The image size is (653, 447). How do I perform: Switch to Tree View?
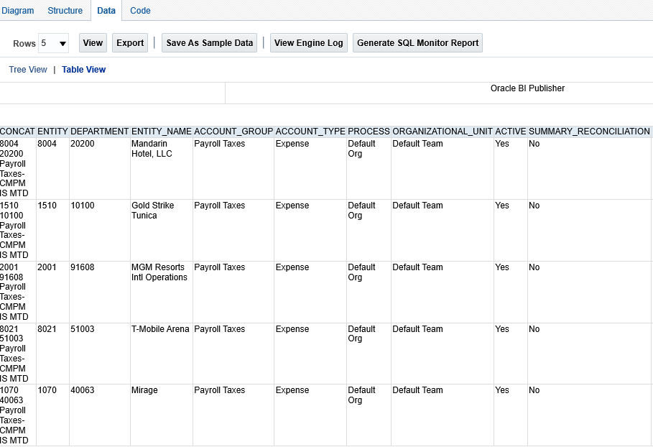pos(28,70)
